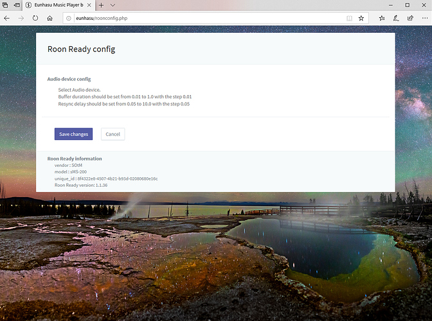Reload the page with Refresh icon
Screen dimensions: 432x321
[x=35, y=18]
